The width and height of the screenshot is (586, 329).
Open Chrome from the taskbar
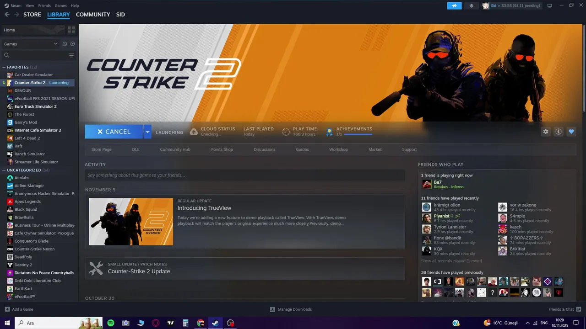(201, 323)
